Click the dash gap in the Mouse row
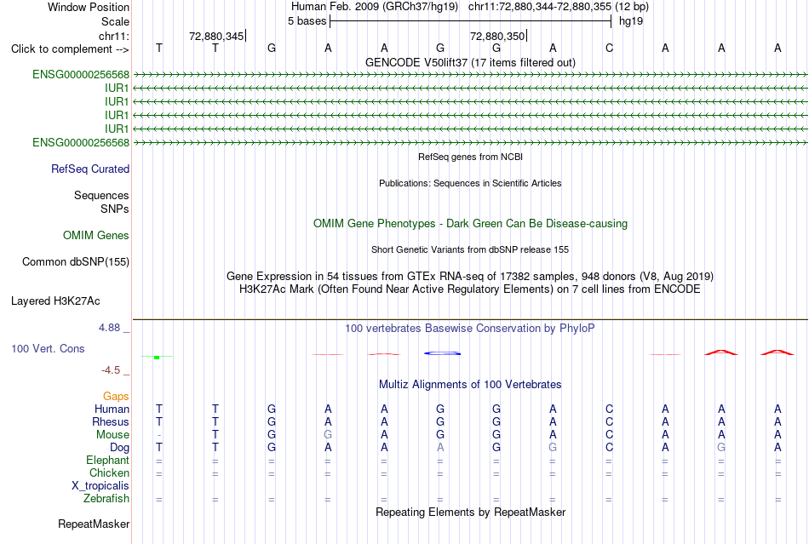The height and width of the screenshot is (544, 809). [159, 435]
